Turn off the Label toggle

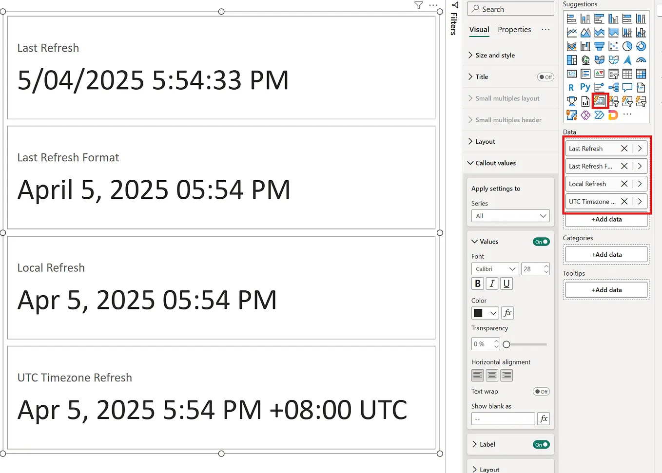(x=541, y=444)
